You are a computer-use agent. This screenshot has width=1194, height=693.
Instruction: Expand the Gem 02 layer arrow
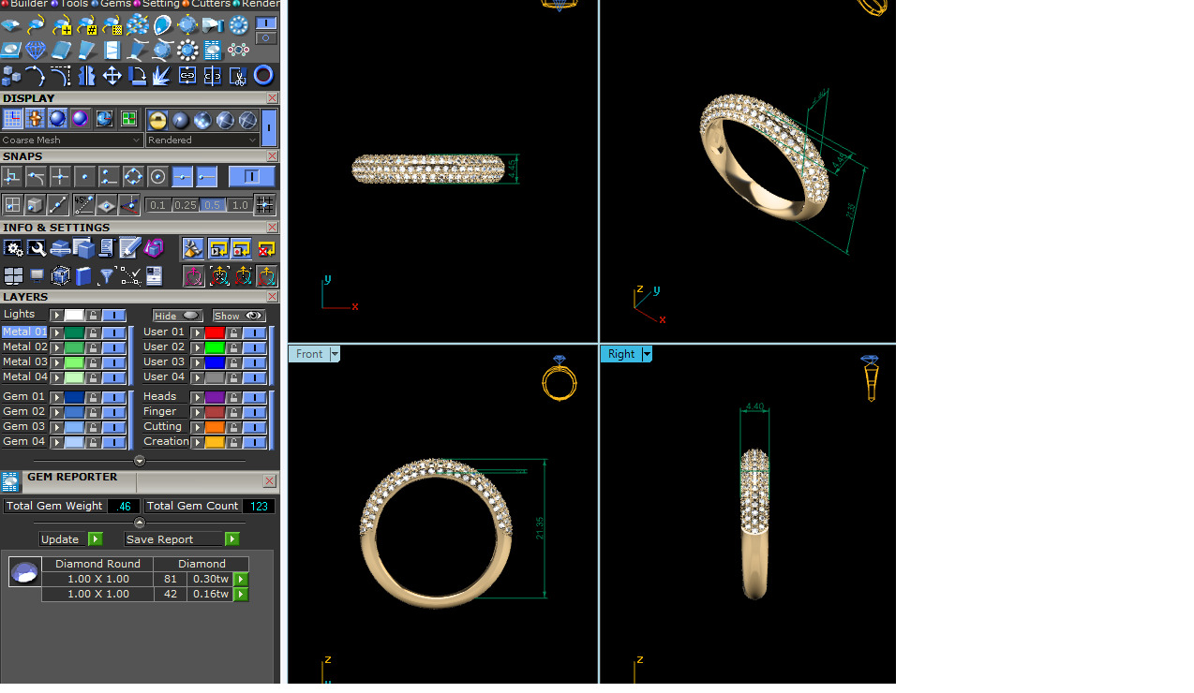click(56, 412)
